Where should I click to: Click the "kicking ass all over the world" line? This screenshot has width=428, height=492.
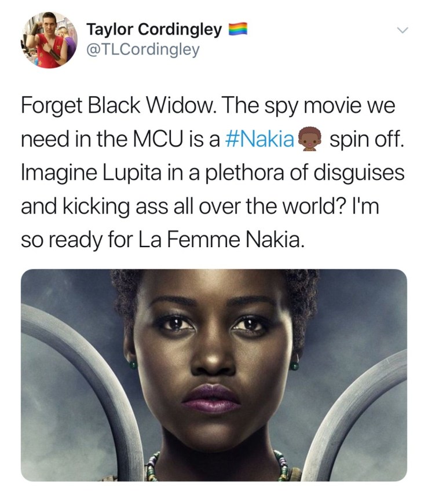203,207
